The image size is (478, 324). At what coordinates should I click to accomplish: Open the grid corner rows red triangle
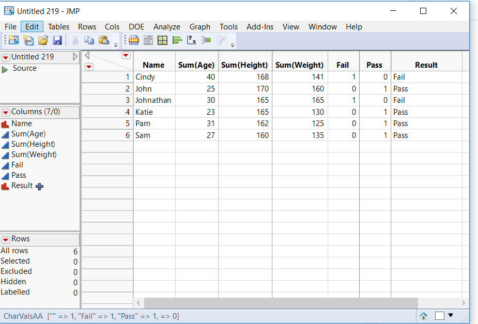click(89, 67)
